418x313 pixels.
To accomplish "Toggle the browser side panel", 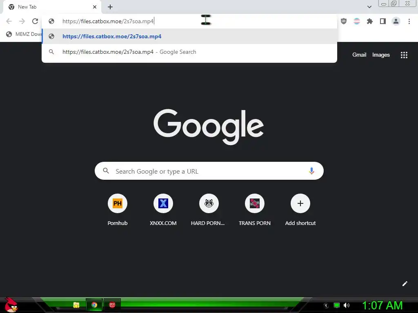I will click(383, 21).
